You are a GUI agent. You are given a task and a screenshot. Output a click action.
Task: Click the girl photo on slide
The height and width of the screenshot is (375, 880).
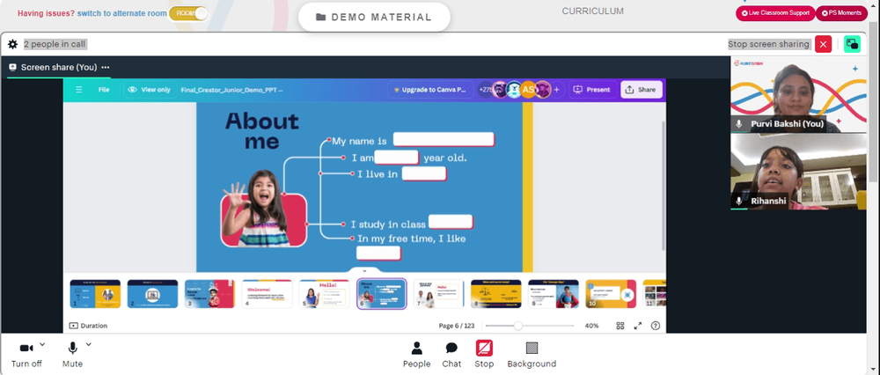263,209
